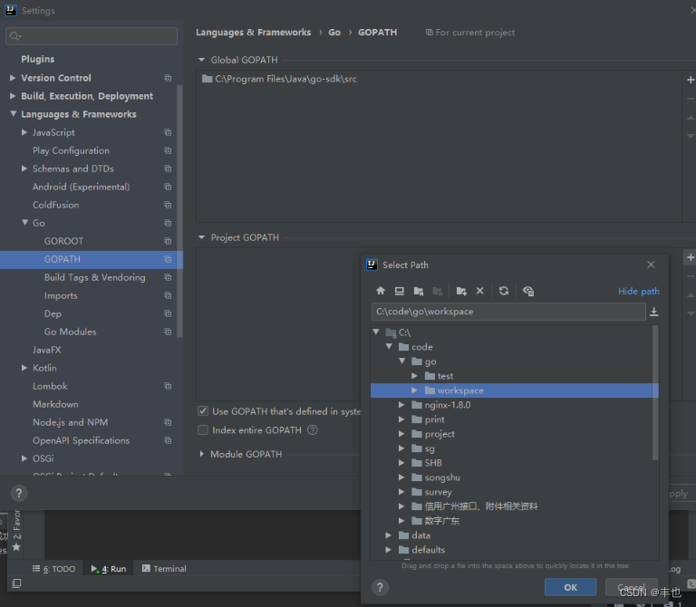Jump to Desktop directory icon
Image resolution: width=696 pixels, height=607 pixels.
click(x=400, y=291)
